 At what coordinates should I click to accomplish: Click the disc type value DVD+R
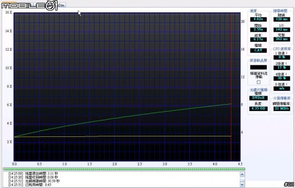258,98
